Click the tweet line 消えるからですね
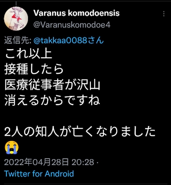Screen dimensions: 171x185 (52, 101)
